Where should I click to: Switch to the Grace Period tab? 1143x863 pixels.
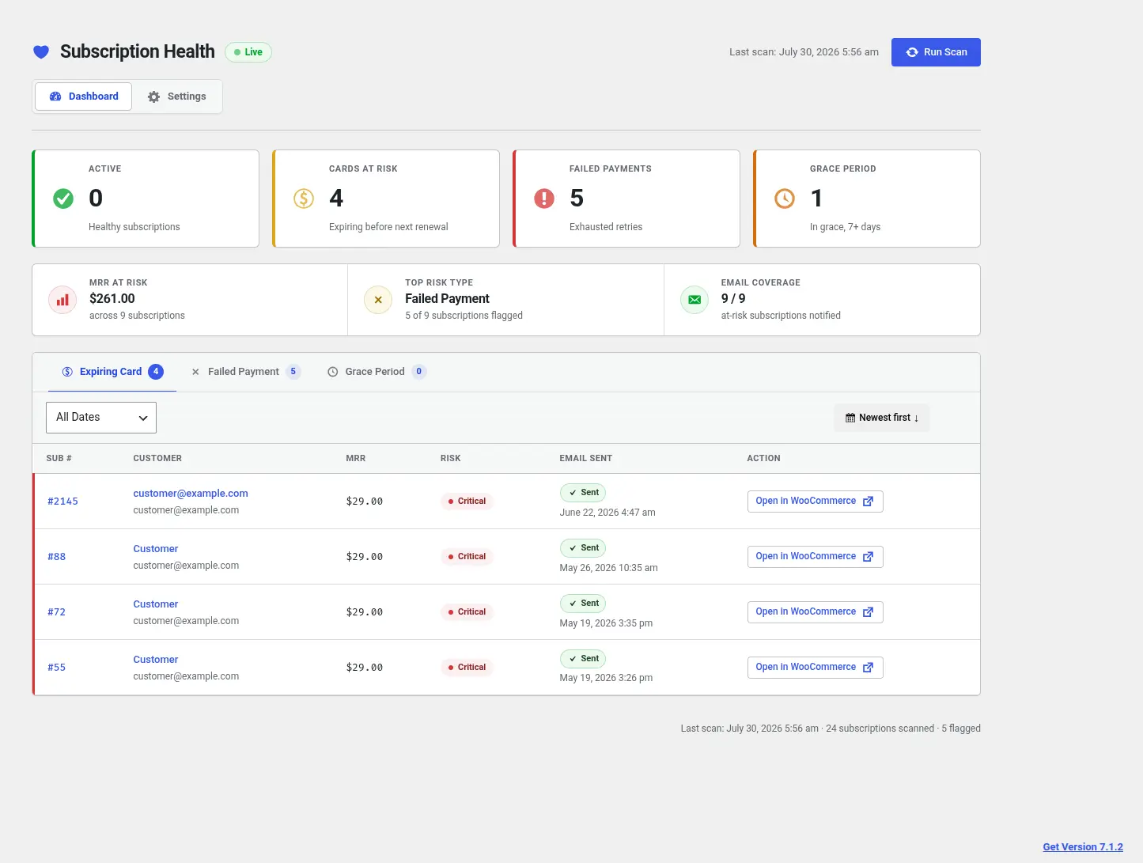click(x=377, y=372)
